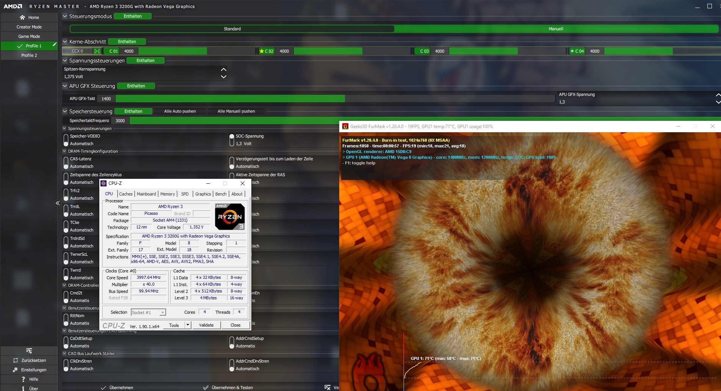Click APU GFX-Takt frequency slider bar
Image resolution: width=721 pixels, height=391 pixels.
[335, 99]
